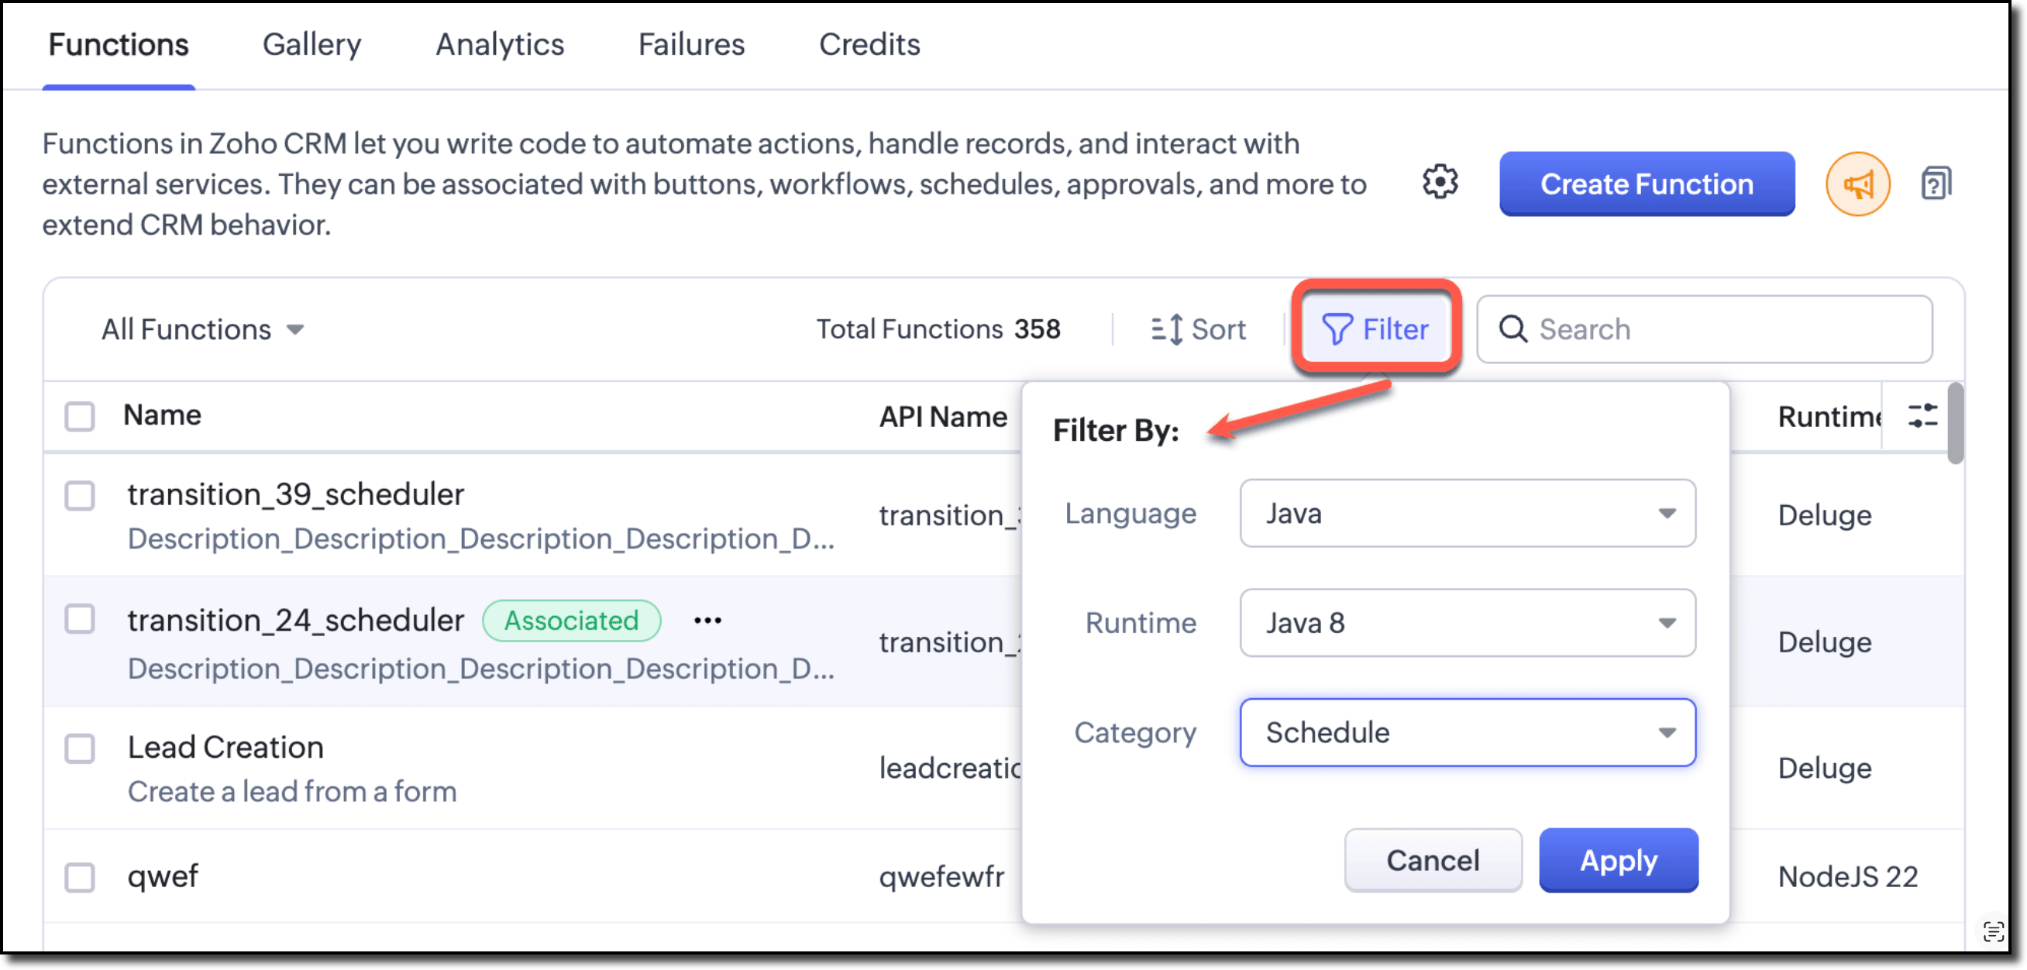
Task: Expand the Language dropdown showing Java
Action: coord(1467,513)
